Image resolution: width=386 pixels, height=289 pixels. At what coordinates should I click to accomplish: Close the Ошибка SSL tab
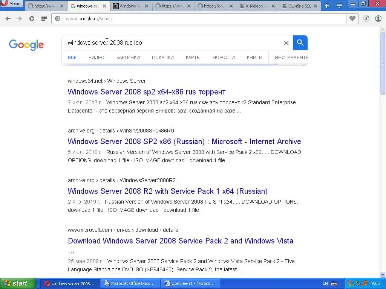(316, 6)
